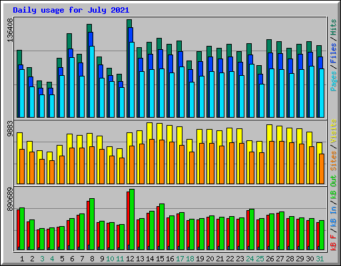Select day label 16 on the x-axis
Image resolution: width=341 pixels, height=266 pixels.
(170, 259)
